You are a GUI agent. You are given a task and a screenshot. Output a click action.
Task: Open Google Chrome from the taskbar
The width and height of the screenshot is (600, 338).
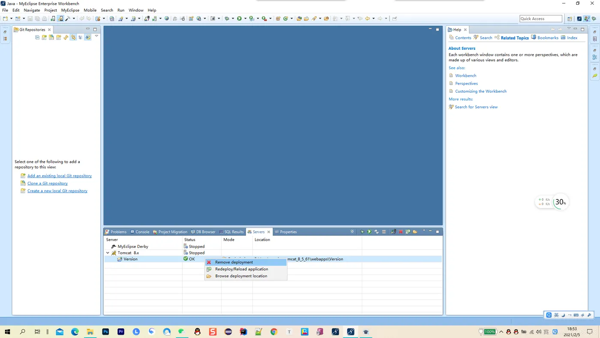274,332
